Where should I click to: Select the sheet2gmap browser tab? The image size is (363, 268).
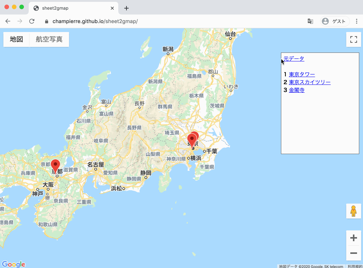coord(73,8)
